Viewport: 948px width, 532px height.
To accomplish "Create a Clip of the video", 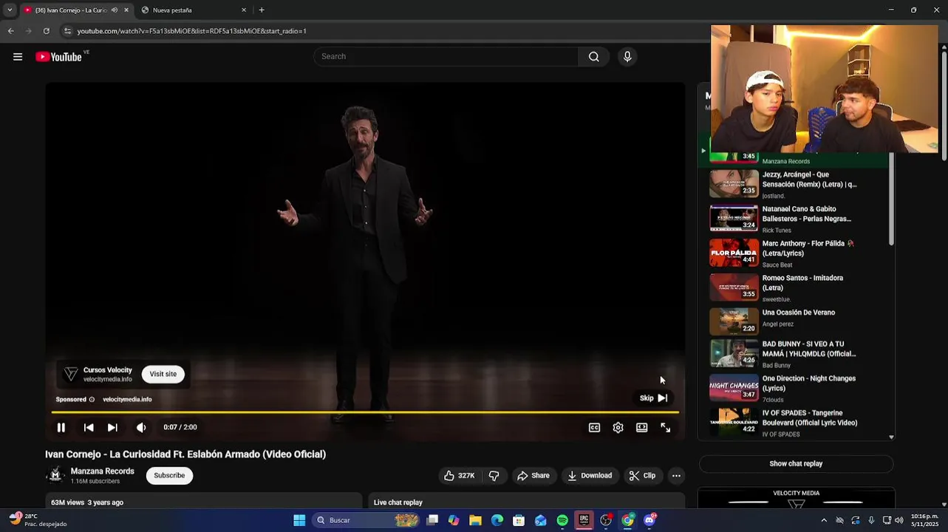I will click(642, 476).
